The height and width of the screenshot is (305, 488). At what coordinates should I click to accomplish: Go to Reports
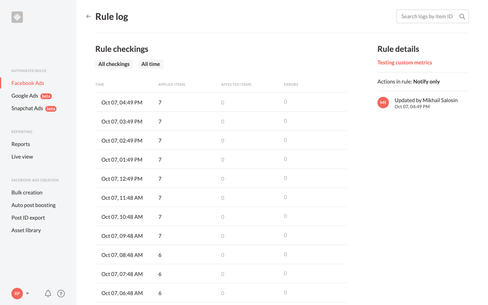21,144
